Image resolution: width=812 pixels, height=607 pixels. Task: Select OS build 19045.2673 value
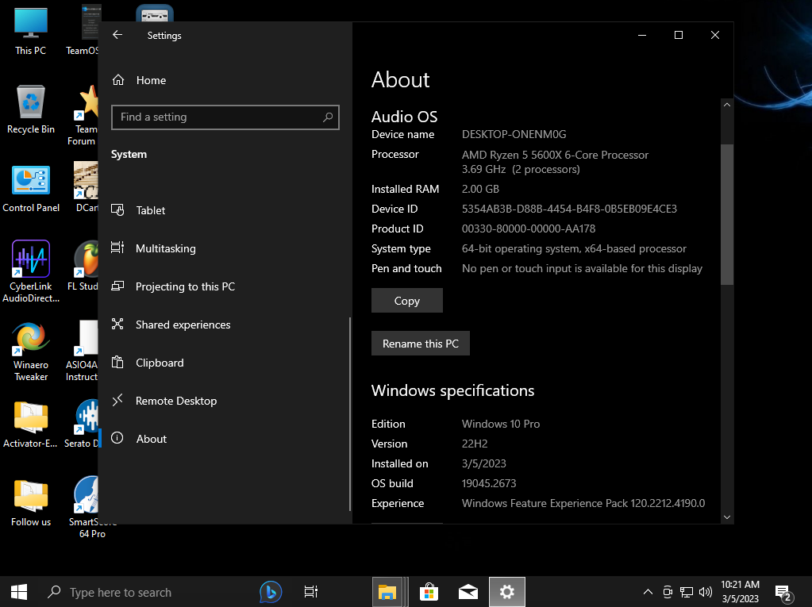[x=489, y=483]
